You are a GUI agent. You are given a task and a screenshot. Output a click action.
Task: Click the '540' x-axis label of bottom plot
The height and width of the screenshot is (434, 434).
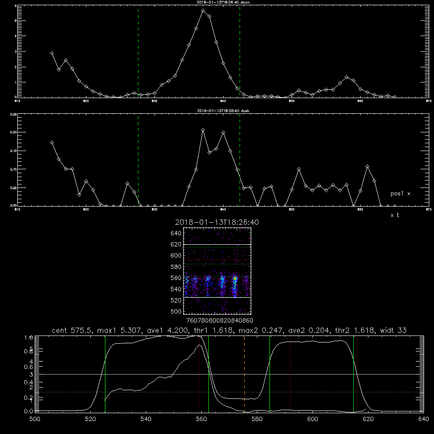click(146, 419)
